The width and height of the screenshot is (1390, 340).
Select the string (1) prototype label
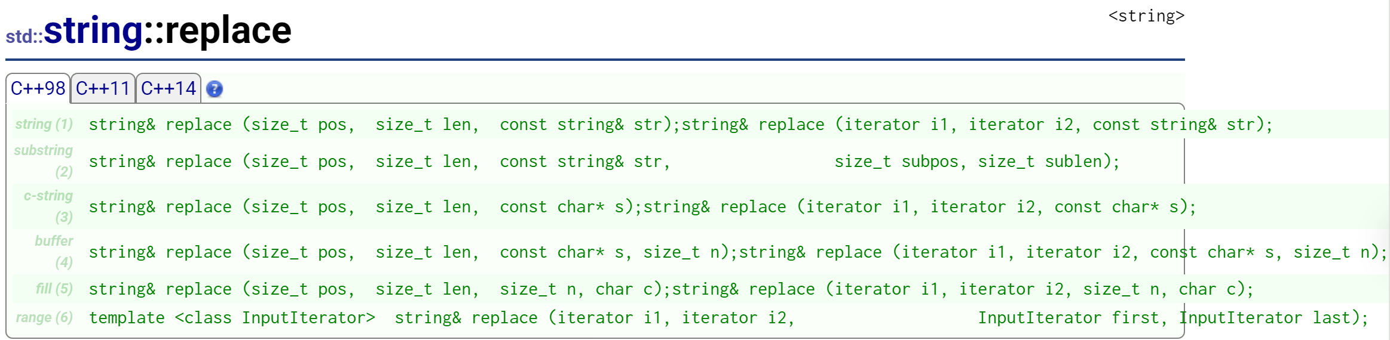click(44, 124)
